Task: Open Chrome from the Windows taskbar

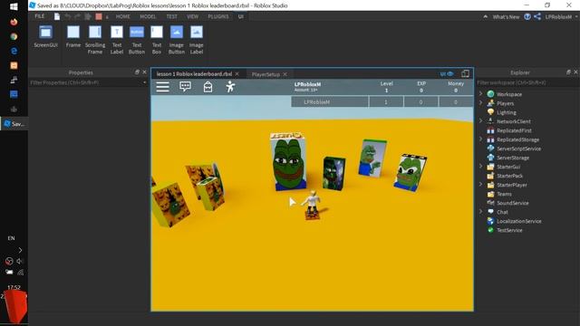Action: (14, 36)
